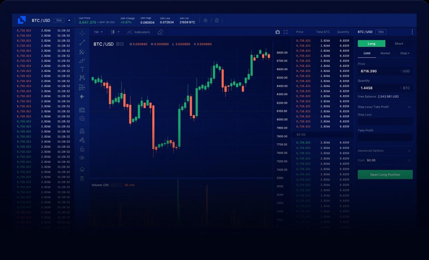The image size is (429, 260).
Task: Click the 24H Low value 0.072834
Action: pos(167,22)
